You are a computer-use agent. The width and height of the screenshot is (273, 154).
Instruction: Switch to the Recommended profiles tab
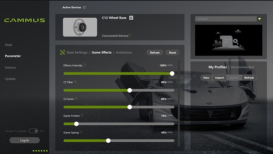242,67
